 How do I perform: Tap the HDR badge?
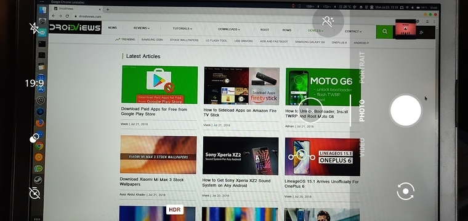click(175, 210)
